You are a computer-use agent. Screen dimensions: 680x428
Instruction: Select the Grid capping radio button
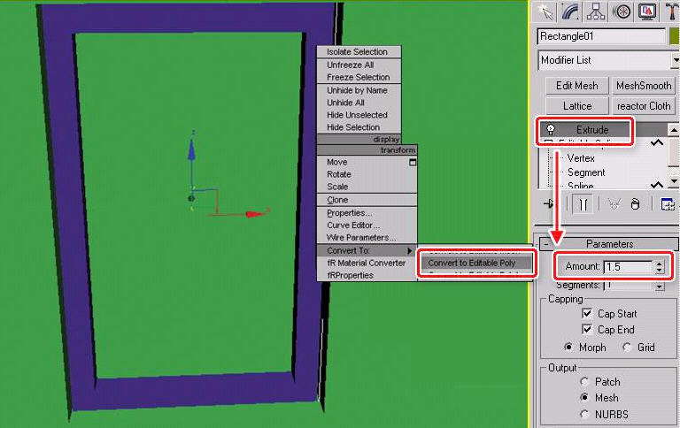pyautogui.click(x=628, y=348)
